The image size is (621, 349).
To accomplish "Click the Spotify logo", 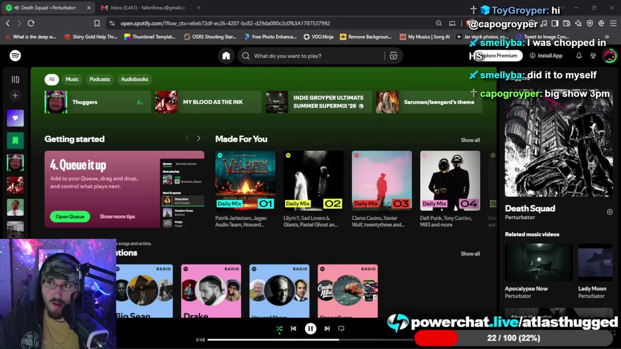I will coord(15,56).
